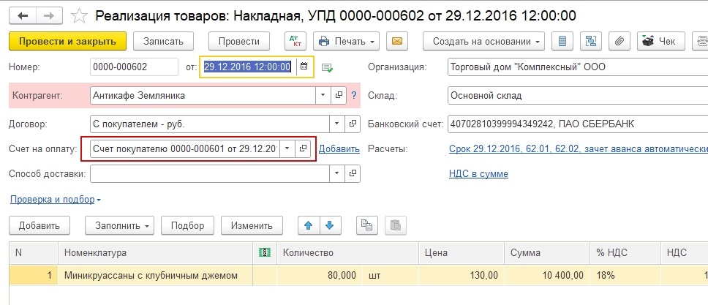Screen dimensions: 708x305
Task: Expand the Печать dropdown button
Action: [x=346, y=41]
